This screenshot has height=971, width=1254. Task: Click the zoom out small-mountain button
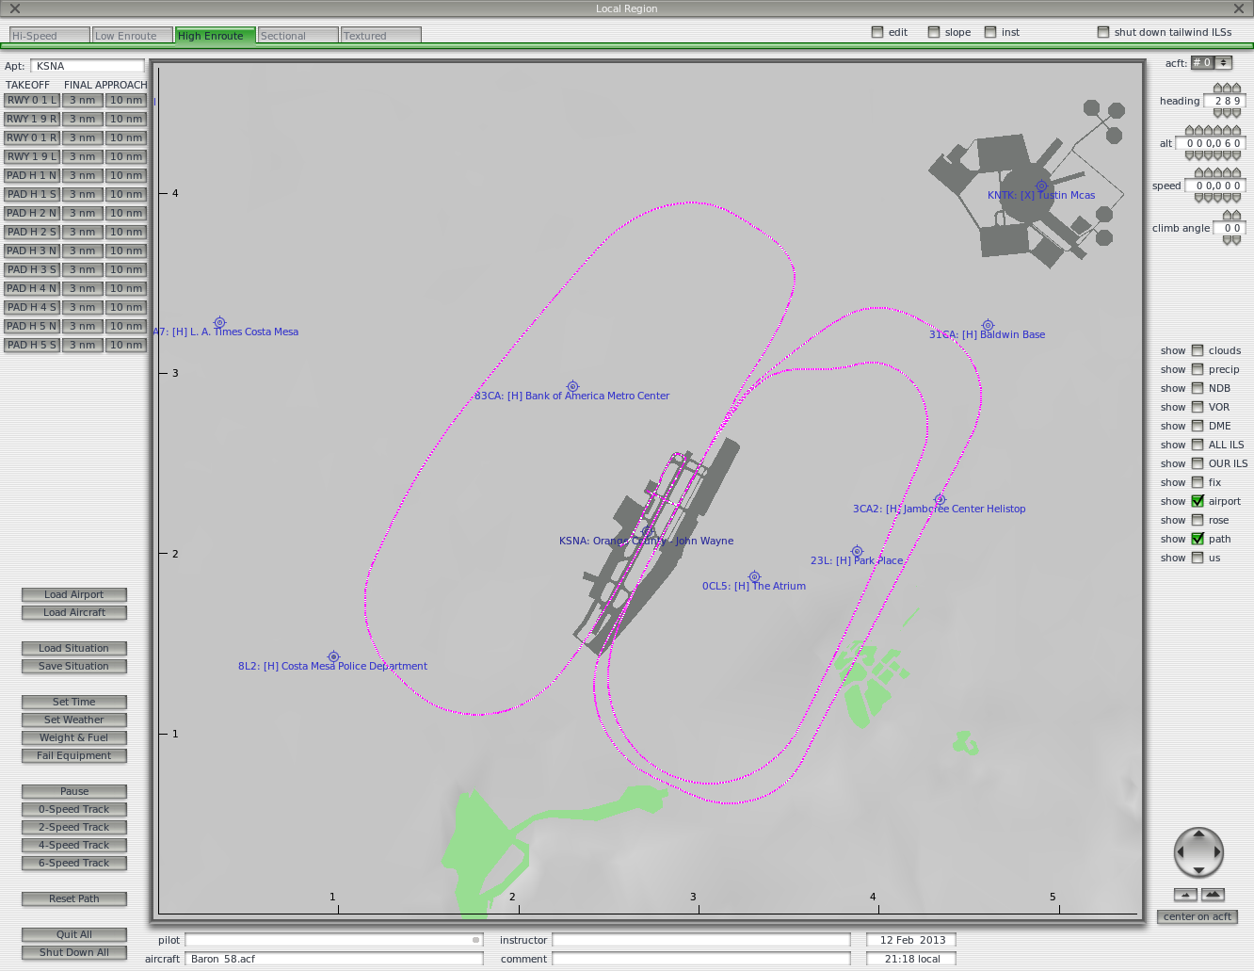click(1185, 895)
